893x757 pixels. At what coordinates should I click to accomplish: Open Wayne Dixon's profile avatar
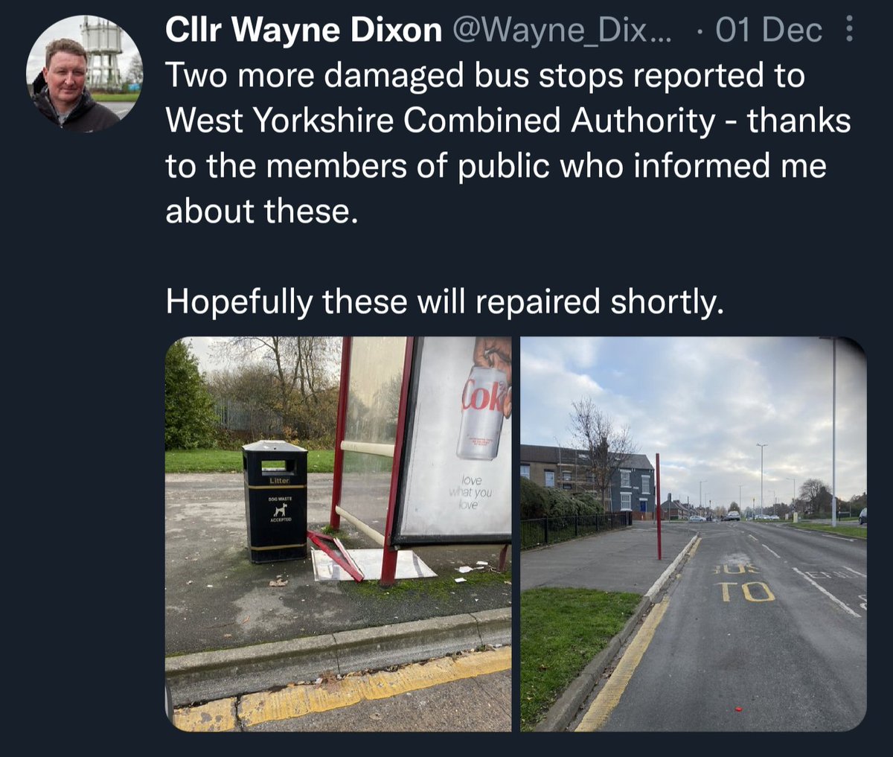pyautogui.click(x=85, y=74)
